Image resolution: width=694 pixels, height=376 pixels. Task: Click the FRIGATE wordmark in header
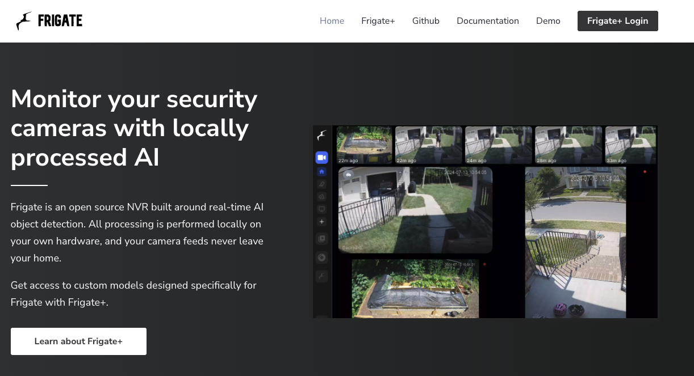point(60,21)
